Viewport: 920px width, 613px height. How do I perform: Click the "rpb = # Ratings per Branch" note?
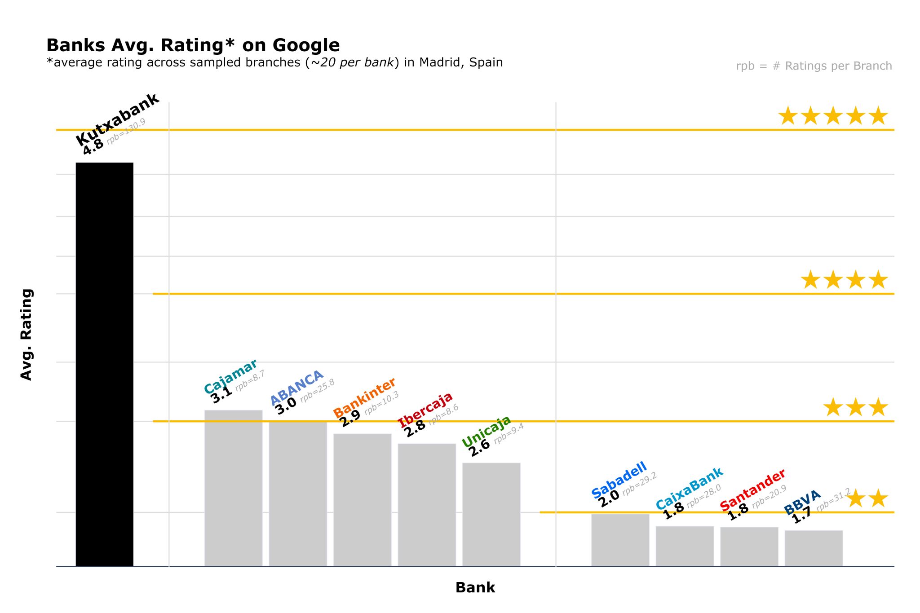pos(814,66)
